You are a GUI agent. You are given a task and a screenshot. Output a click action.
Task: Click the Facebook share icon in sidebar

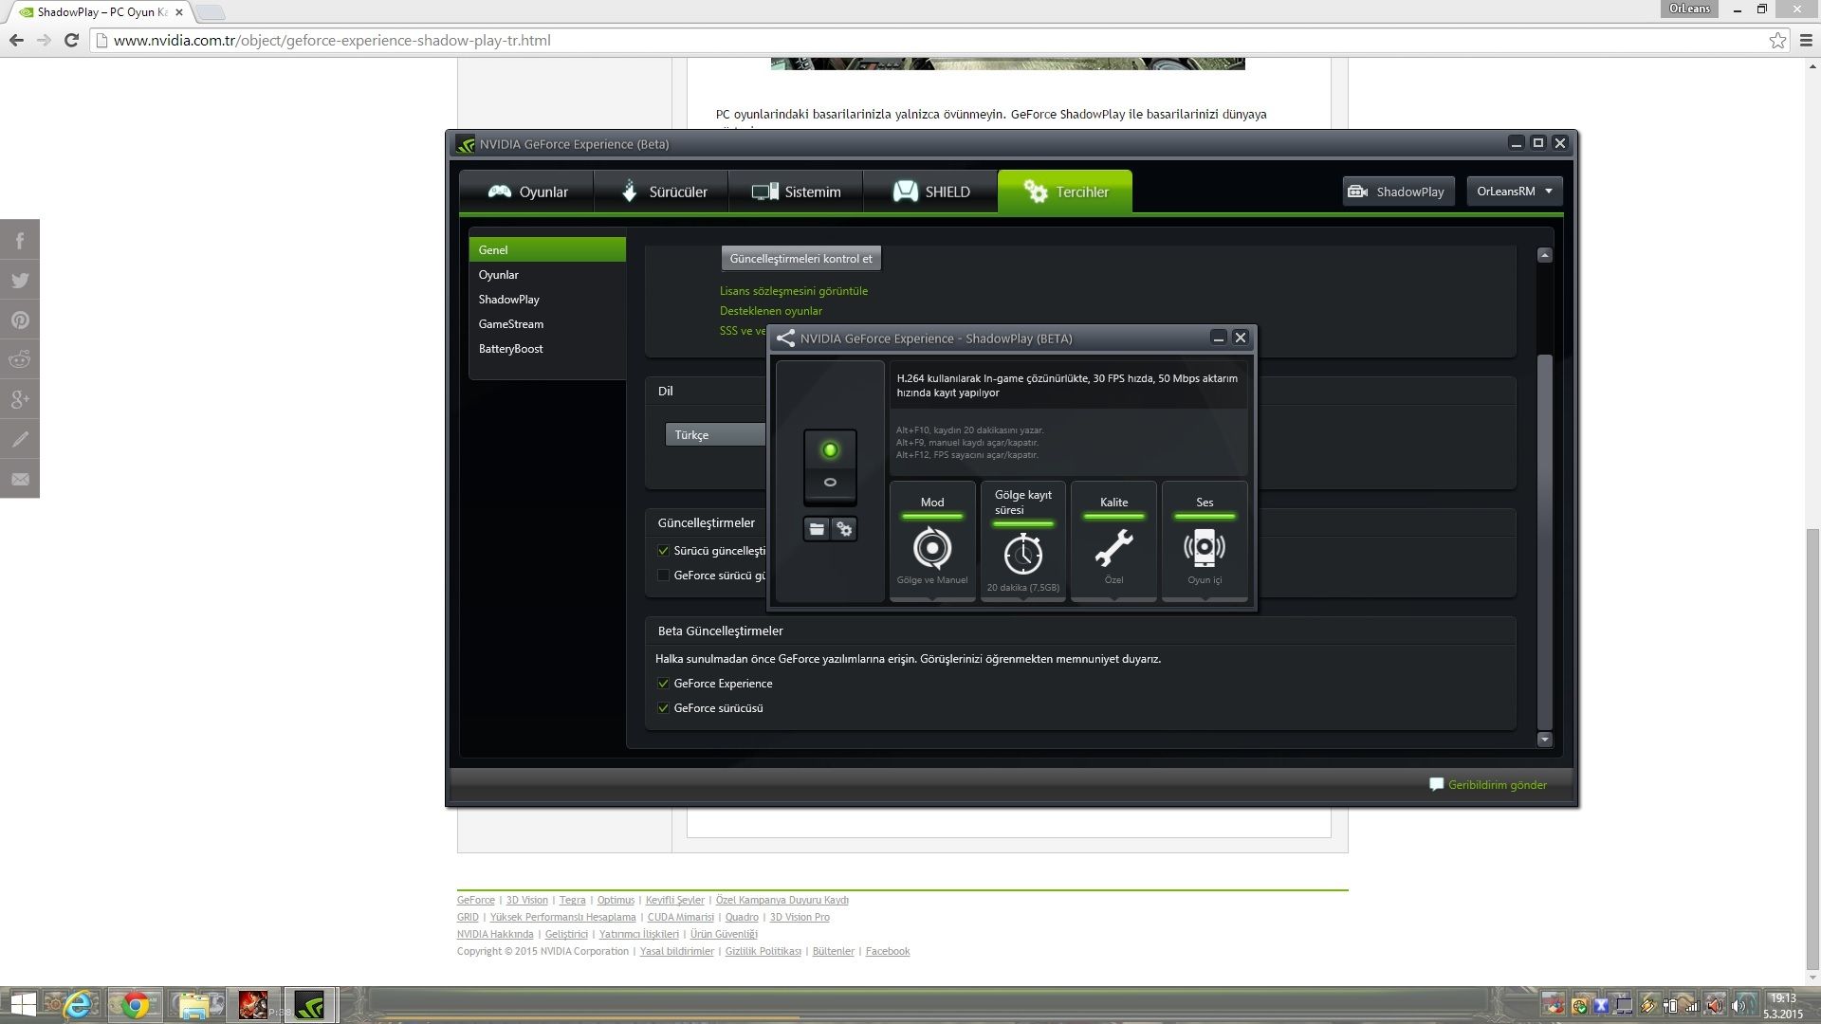pos(20,241)
